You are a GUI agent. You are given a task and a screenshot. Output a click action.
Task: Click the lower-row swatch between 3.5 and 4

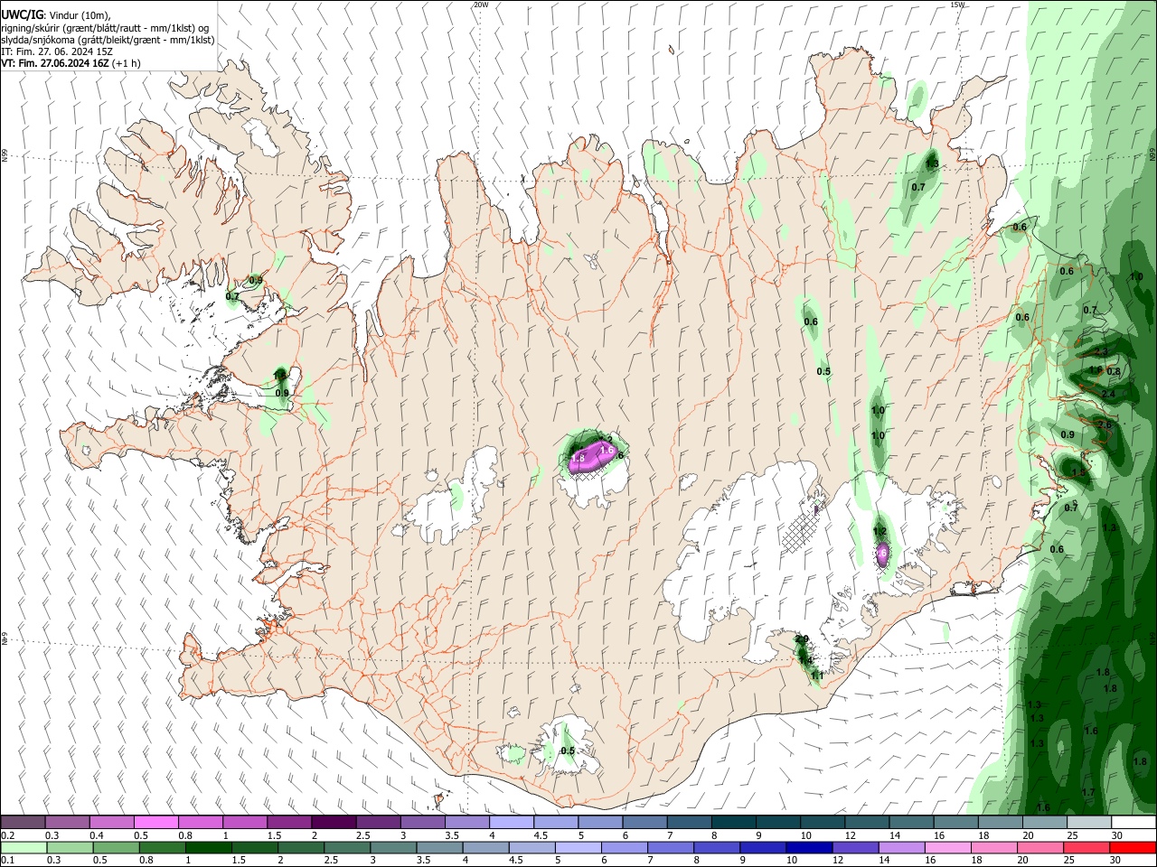coord(440,848)
